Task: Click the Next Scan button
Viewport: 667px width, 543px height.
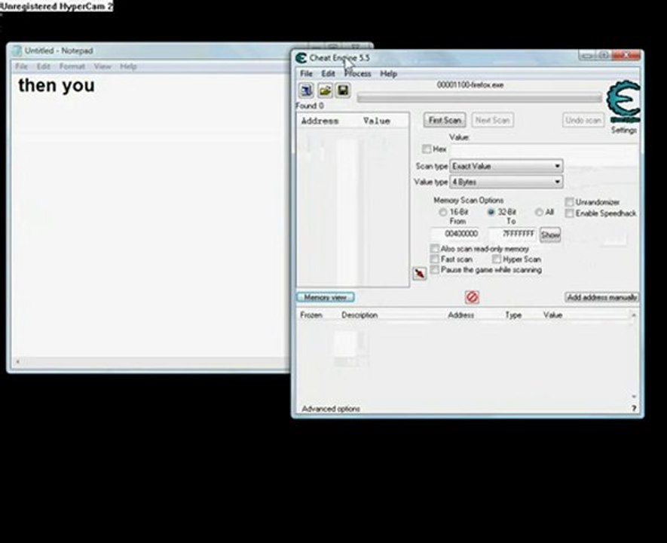Action: (492, 120)
